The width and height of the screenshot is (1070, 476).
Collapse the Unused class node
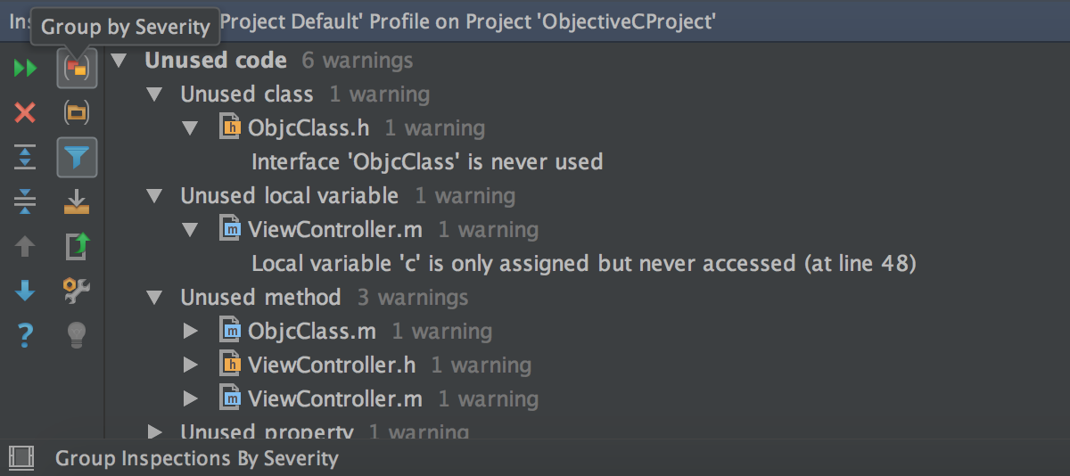(155, 94)
